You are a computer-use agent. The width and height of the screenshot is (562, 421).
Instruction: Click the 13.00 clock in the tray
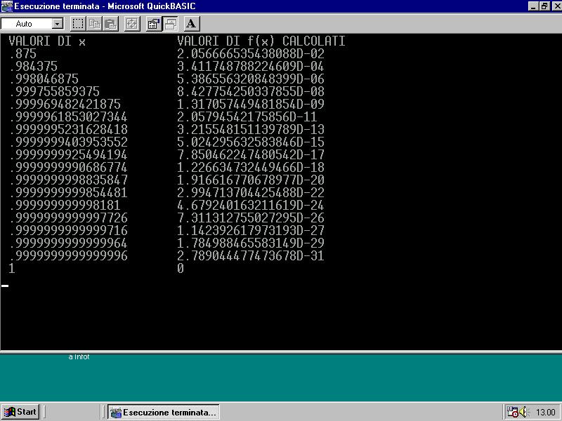(x=545, y=412)
